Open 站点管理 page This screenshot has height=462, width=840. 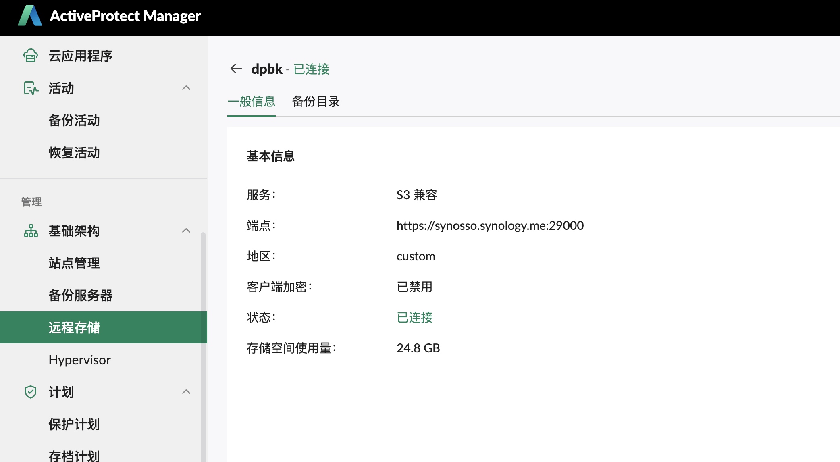(x=74, y=263)
